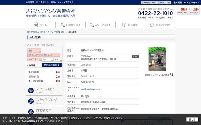Click the office storefront photo thumbnail
Image resolution: width=201 pixels, height=125 pixels.
[157, 59]
